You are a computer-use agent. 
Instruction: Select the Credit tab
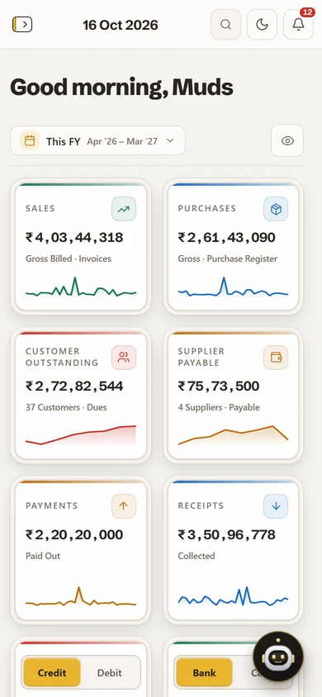[x=52, y=672]
